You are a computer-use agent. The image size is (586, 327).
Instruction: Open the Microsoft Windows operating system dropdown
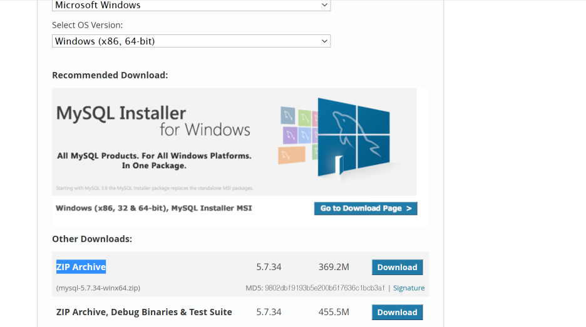click(191, 5)
